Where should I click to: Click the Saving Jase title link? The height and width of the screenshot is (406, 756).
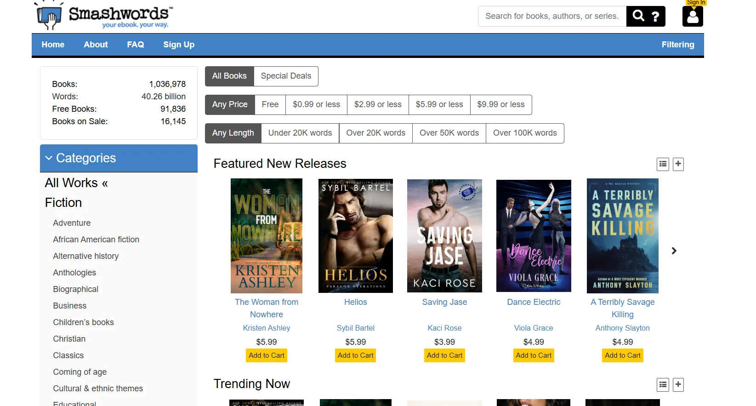click(x=444, y=302)
